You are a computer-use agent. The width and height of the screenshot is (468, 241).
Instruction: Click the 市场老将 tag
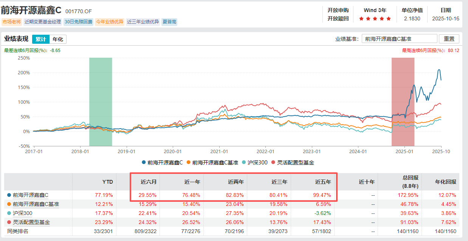[x=12, y=22]
